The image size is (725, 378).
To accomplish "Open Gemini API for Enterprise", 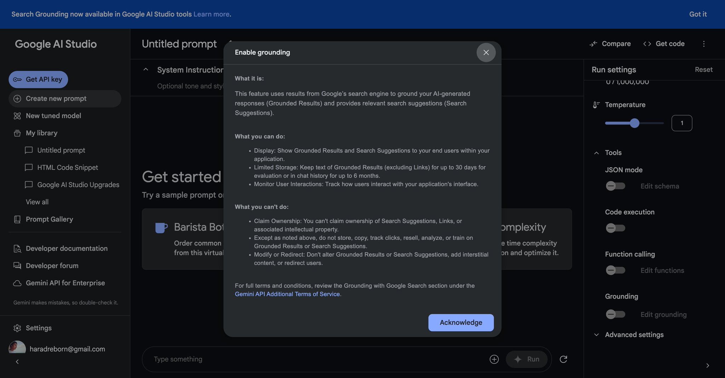I will (x=65, y=283).
